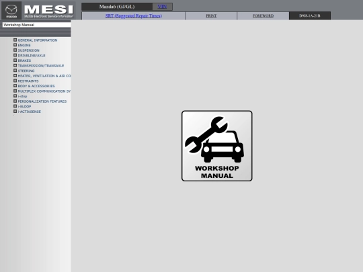
Task: Select DRIVELINE/AXLE text in tree
Action: [32, 56]
